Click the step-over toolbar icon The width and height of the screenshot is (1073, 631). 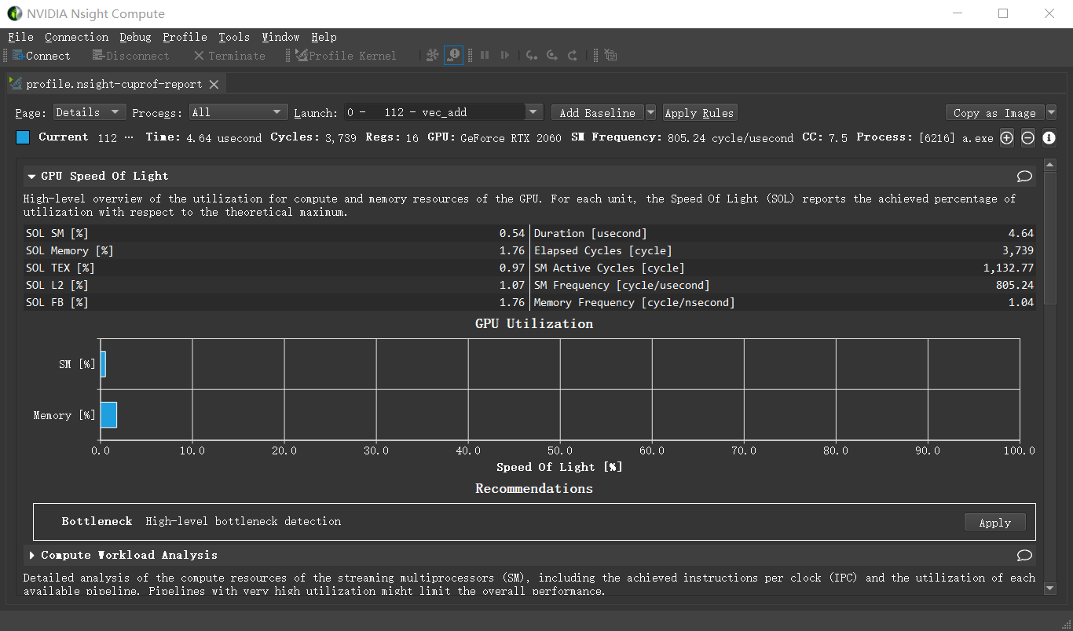tap(552, 55)
